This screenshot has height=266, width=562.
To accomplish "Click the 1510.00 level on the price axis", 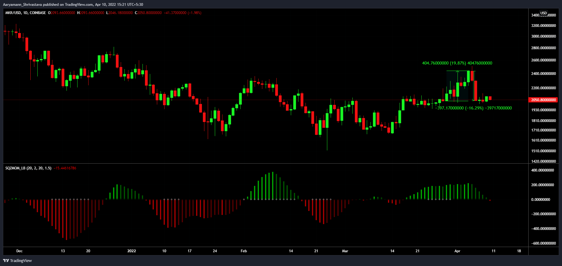I will point(543,151).
